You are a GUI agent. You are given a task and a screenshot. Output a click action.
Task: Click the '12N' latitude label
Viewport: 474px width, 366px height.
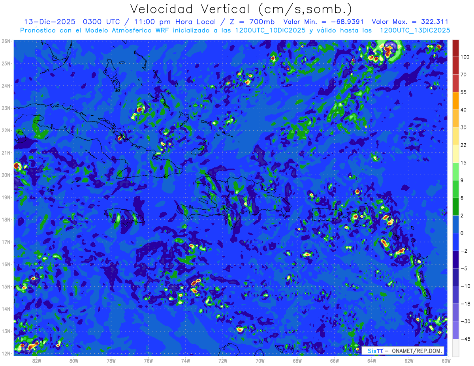[x=6, y=353]
